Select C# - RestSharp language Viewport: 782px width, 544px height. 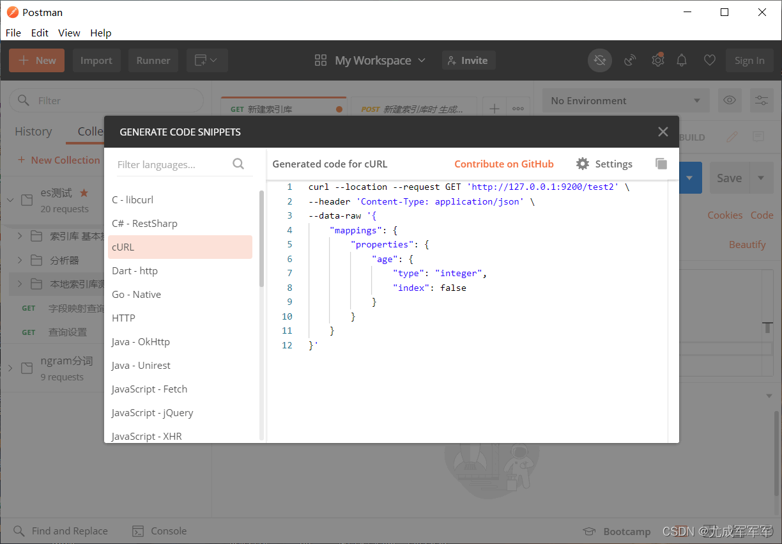(180, 224)
